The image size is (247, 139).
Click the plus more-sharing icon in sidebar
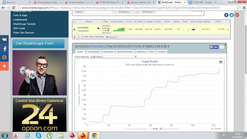click(4, 66)
